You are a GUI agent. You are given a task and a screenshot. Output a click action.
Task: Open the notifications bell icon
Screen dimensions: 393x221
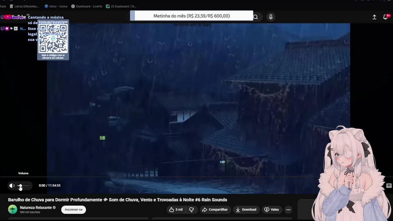386,17
